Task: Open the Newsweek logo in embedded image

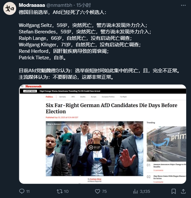Action: click(33, 87)
